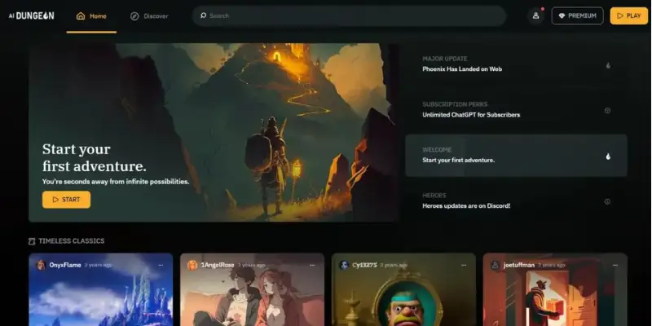Image resolution: width=652 pixels, height=326 pixels.
Task: Click the PREMIUM button
Action: coord(577,15)
